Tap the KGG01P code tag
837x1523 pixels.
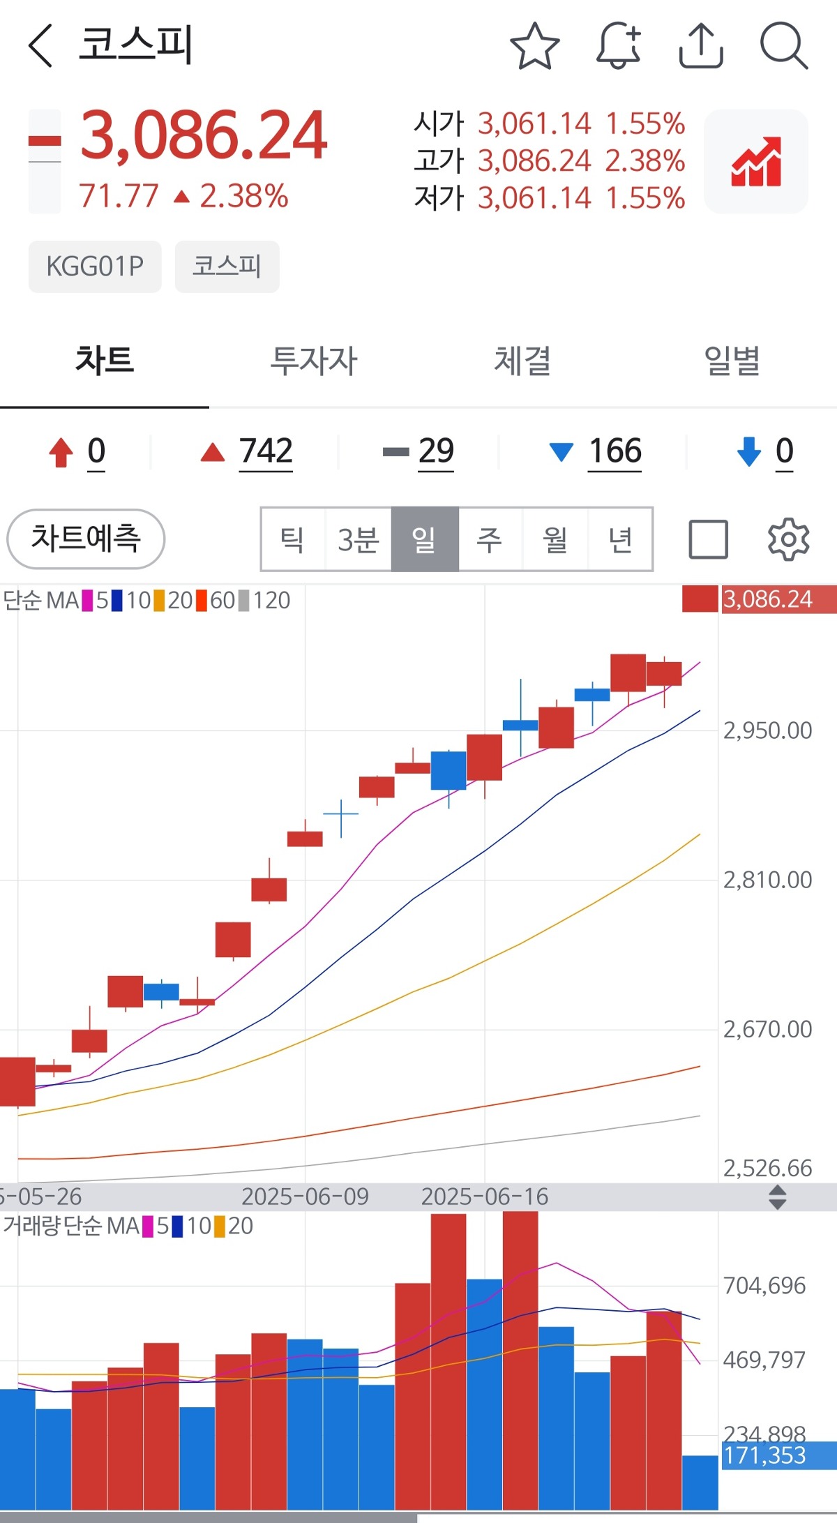[x=95, y=267]
